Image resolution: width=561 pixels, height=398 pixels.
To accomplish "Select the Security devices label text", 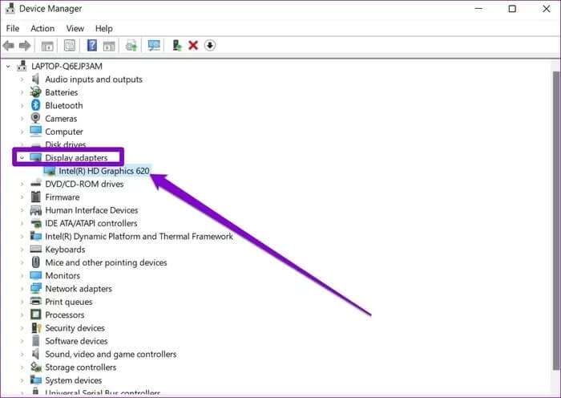I will coord(75,327).
